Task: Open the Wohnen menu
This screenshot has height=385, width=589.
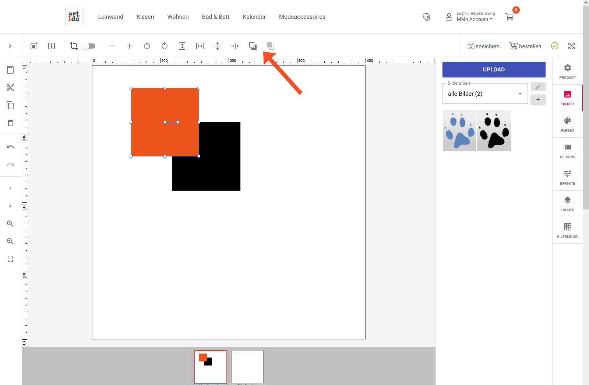Action: [x=178, y=17]
